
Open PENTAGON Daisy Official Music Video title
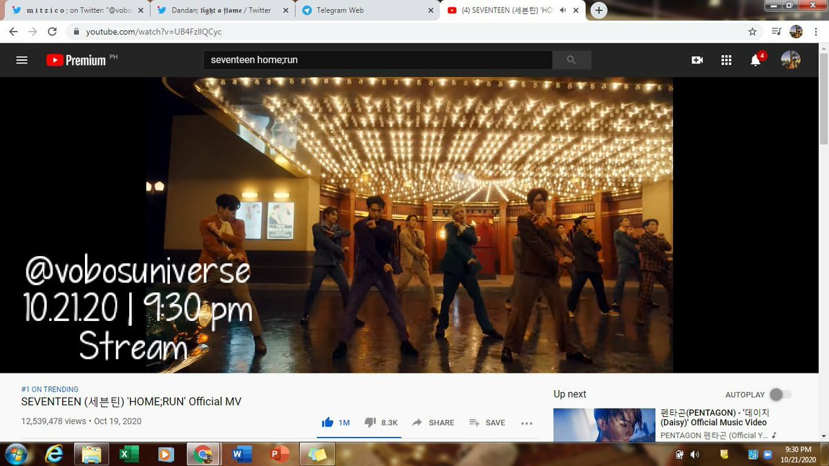[x=715, y=418]
